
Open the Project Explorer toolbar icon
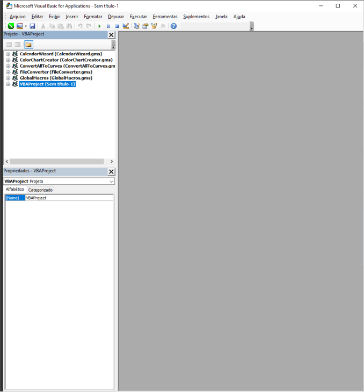(x=136, y=26)
